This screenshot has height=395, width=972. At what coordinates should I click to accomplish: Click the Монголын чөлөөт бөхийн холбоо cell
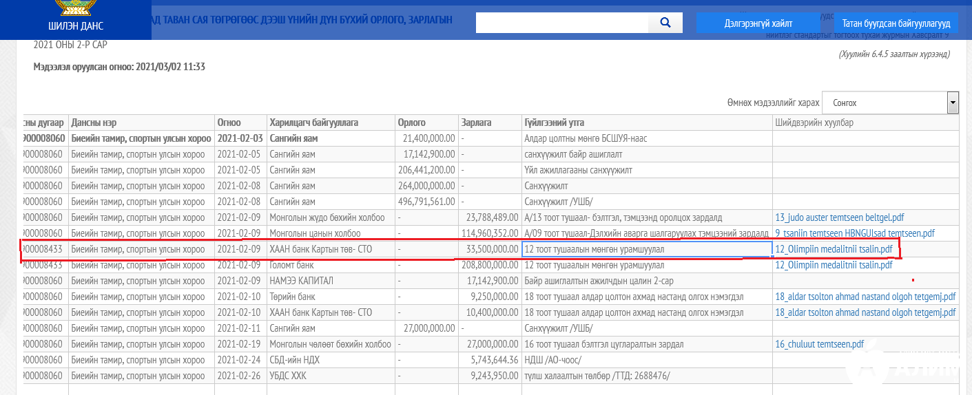click(330, 344)
